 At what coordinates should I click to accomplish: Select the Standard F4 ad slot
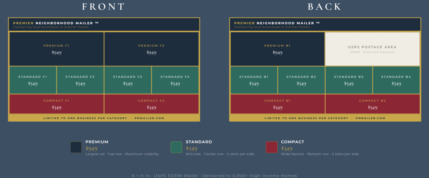pyautogui.click(x=175, y=80)
